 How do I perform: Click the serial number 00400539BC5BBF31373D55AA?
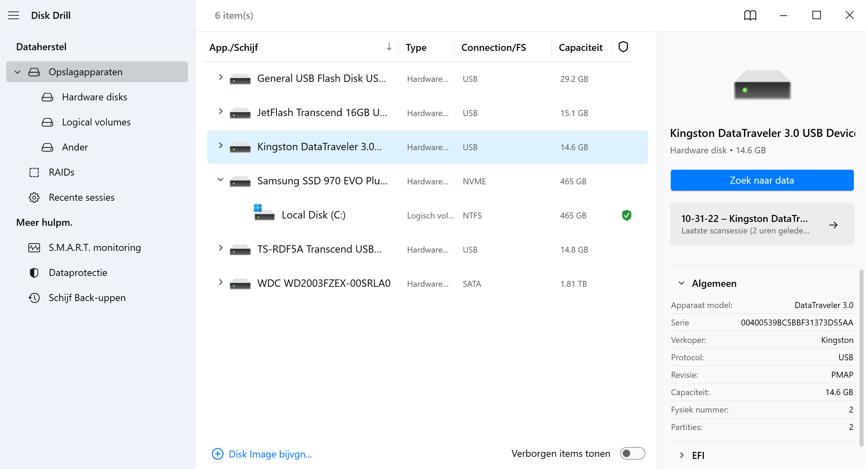[x=797, y=323]
